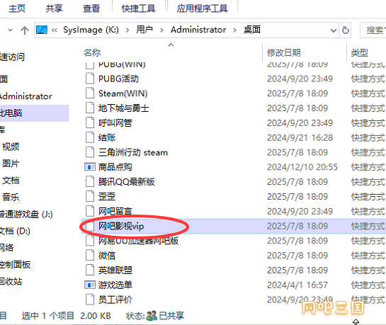Viewport: 386px width, 325px height.
Task: Select file name 网吧影视vip
Action: [121, 226]
